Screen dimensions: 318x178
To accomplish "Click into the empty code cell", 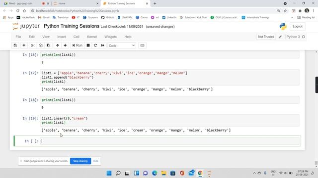I will 170,141.
